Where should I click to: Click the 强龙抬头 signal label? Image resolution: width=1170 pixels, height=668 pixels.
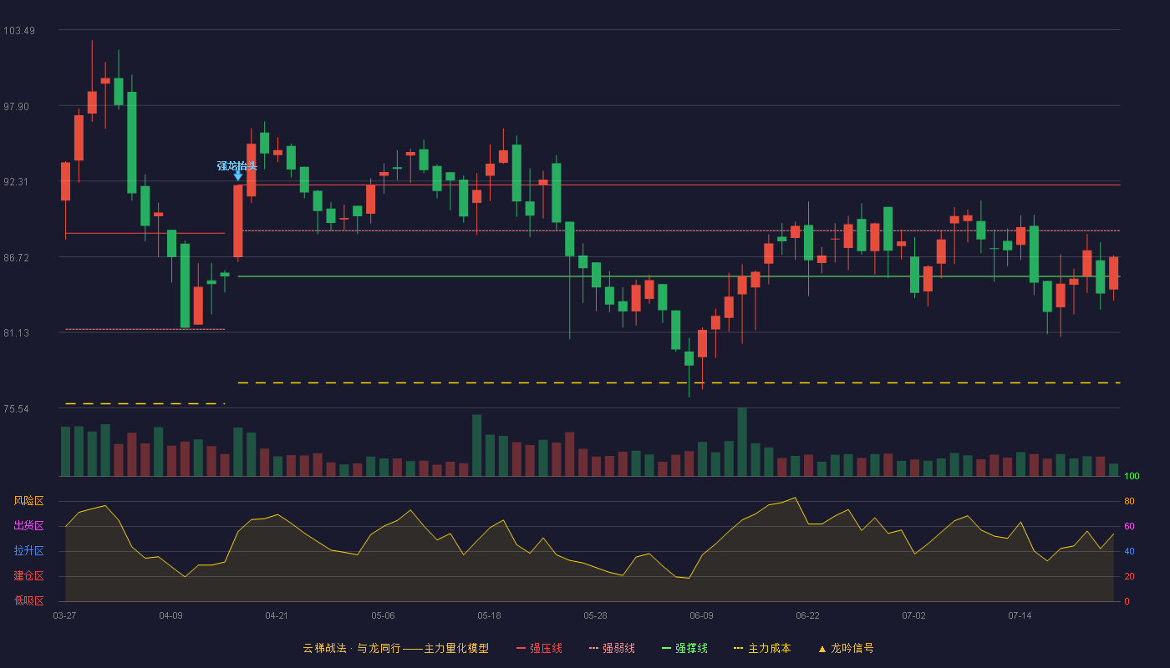click(237, 165)
